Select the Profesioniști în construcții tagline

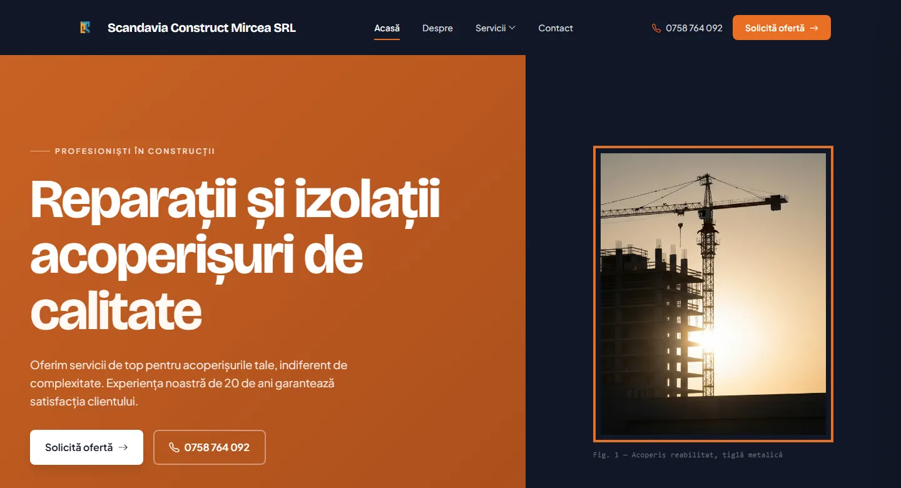coord(135,151)
